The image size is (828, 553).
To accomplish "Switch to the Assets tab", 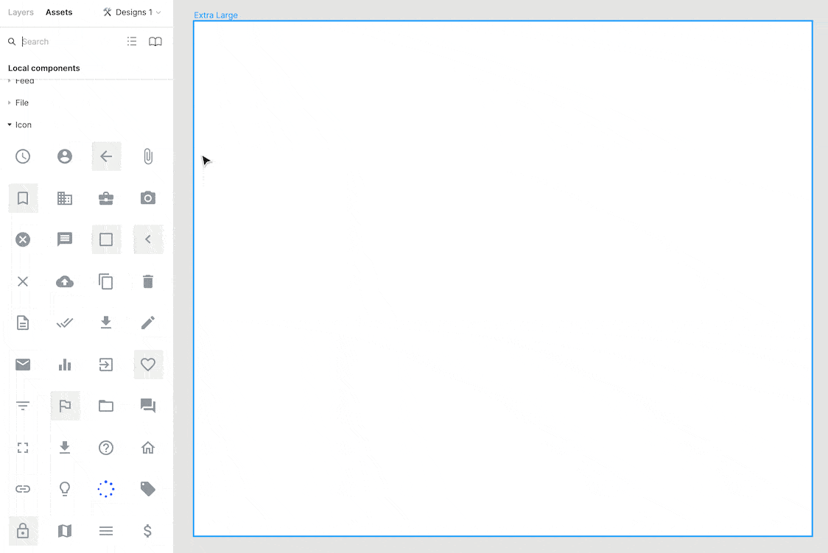I will point(59,12).
